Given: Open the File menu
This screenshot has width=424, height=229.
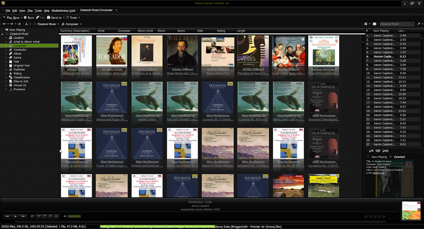Looking at the screenshot, I should click(8, 10).
